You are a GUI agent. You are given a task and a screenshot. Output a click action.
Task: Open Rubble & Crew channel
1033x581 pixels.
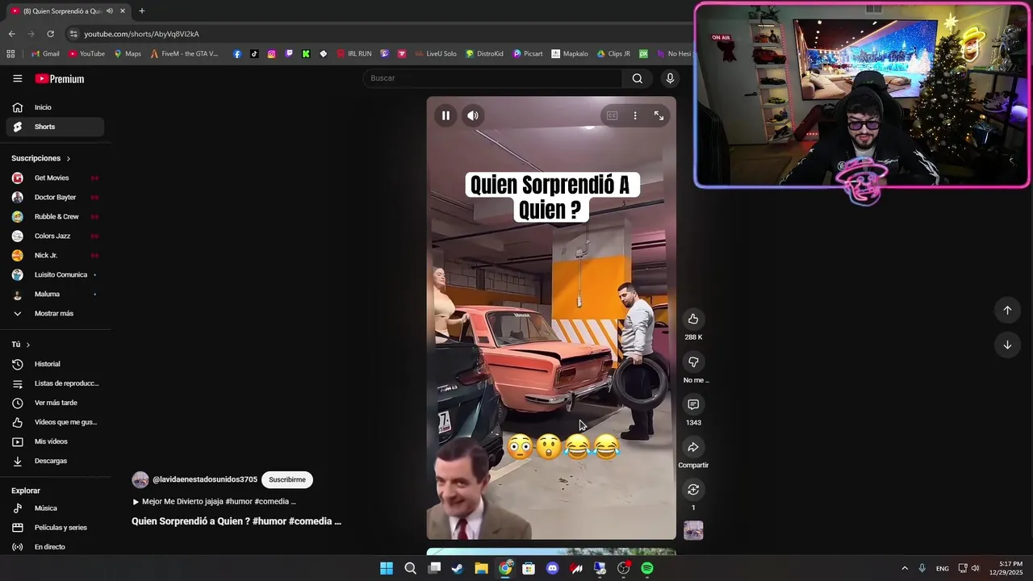coord(55,216)
